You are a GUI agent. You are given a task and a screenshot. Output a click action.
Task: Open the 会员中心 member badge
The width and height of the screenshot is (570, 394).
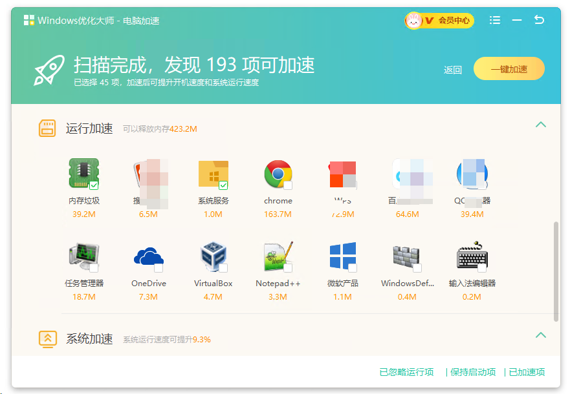[439, 20]
